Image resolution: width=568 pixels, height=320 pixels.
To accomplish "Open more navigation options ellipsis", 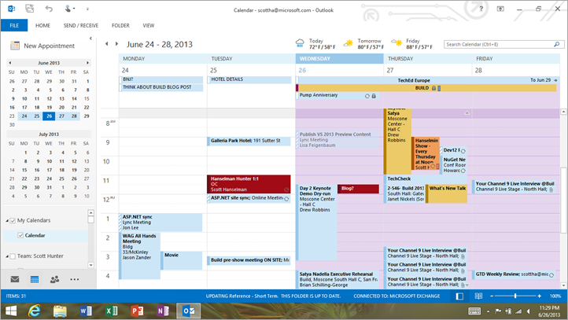I will click(x=75, y=279).
